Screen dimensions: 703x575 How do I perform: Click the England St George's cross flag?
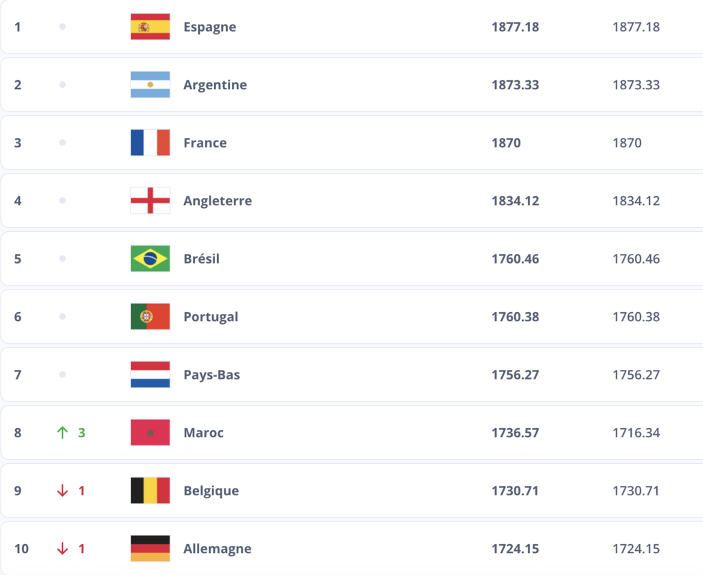coord(150,201)
